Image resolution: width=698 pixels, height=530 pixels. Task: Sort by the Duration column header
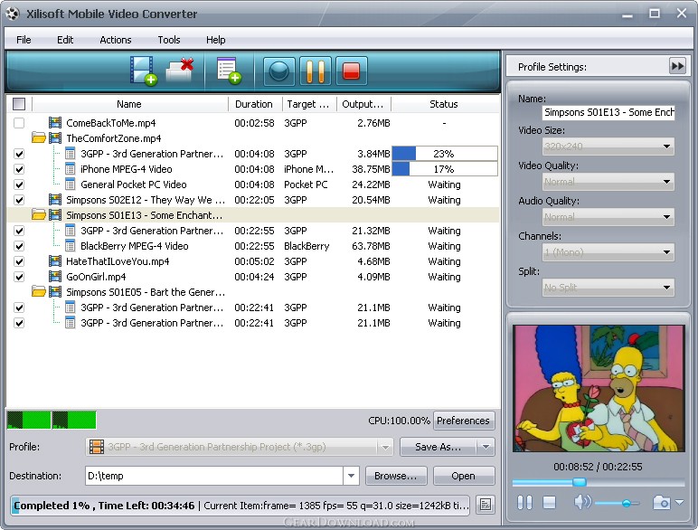coord(255,104)
